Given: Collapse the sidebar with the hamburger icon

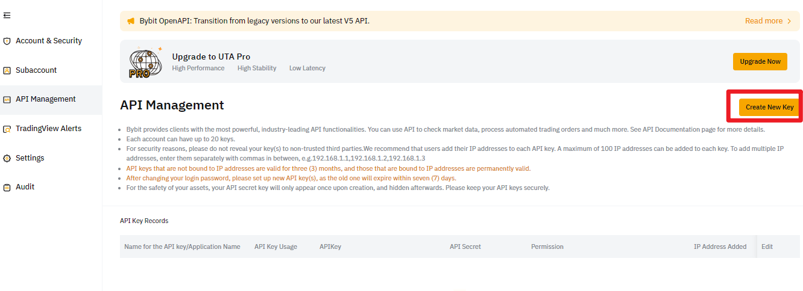Looking at the screenshot, I should click(x=7, y=16).
